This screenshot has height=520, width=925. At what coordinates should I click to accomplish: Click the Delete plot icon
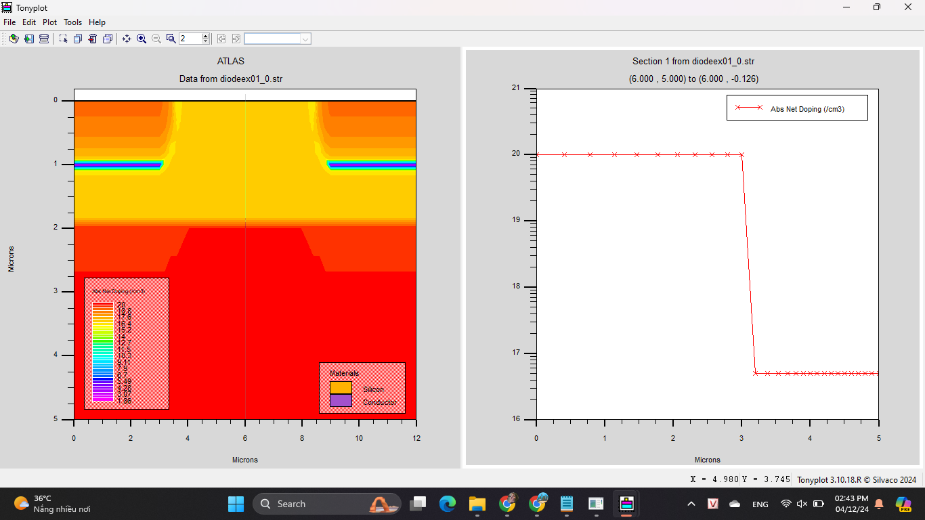(x=93, y=39)
